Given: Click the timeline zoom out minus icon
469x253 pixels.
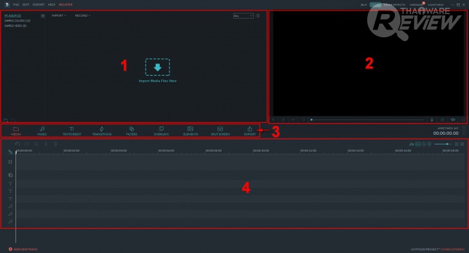Looking at the screenshot, I should coord(424,144).
